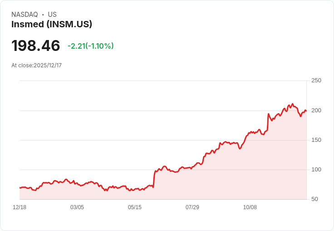
Task: Select the 07/29 date label on axis
Action: [192, 207]
